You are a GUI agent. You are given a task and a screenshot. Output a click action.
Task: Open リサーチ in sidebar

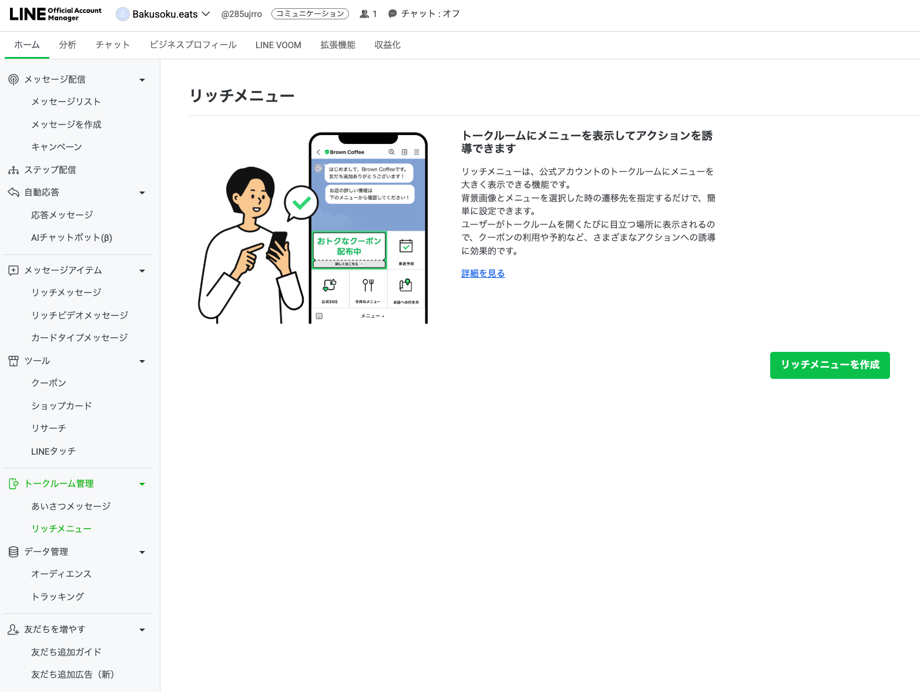pyautogui.click(x=49, y=428)
